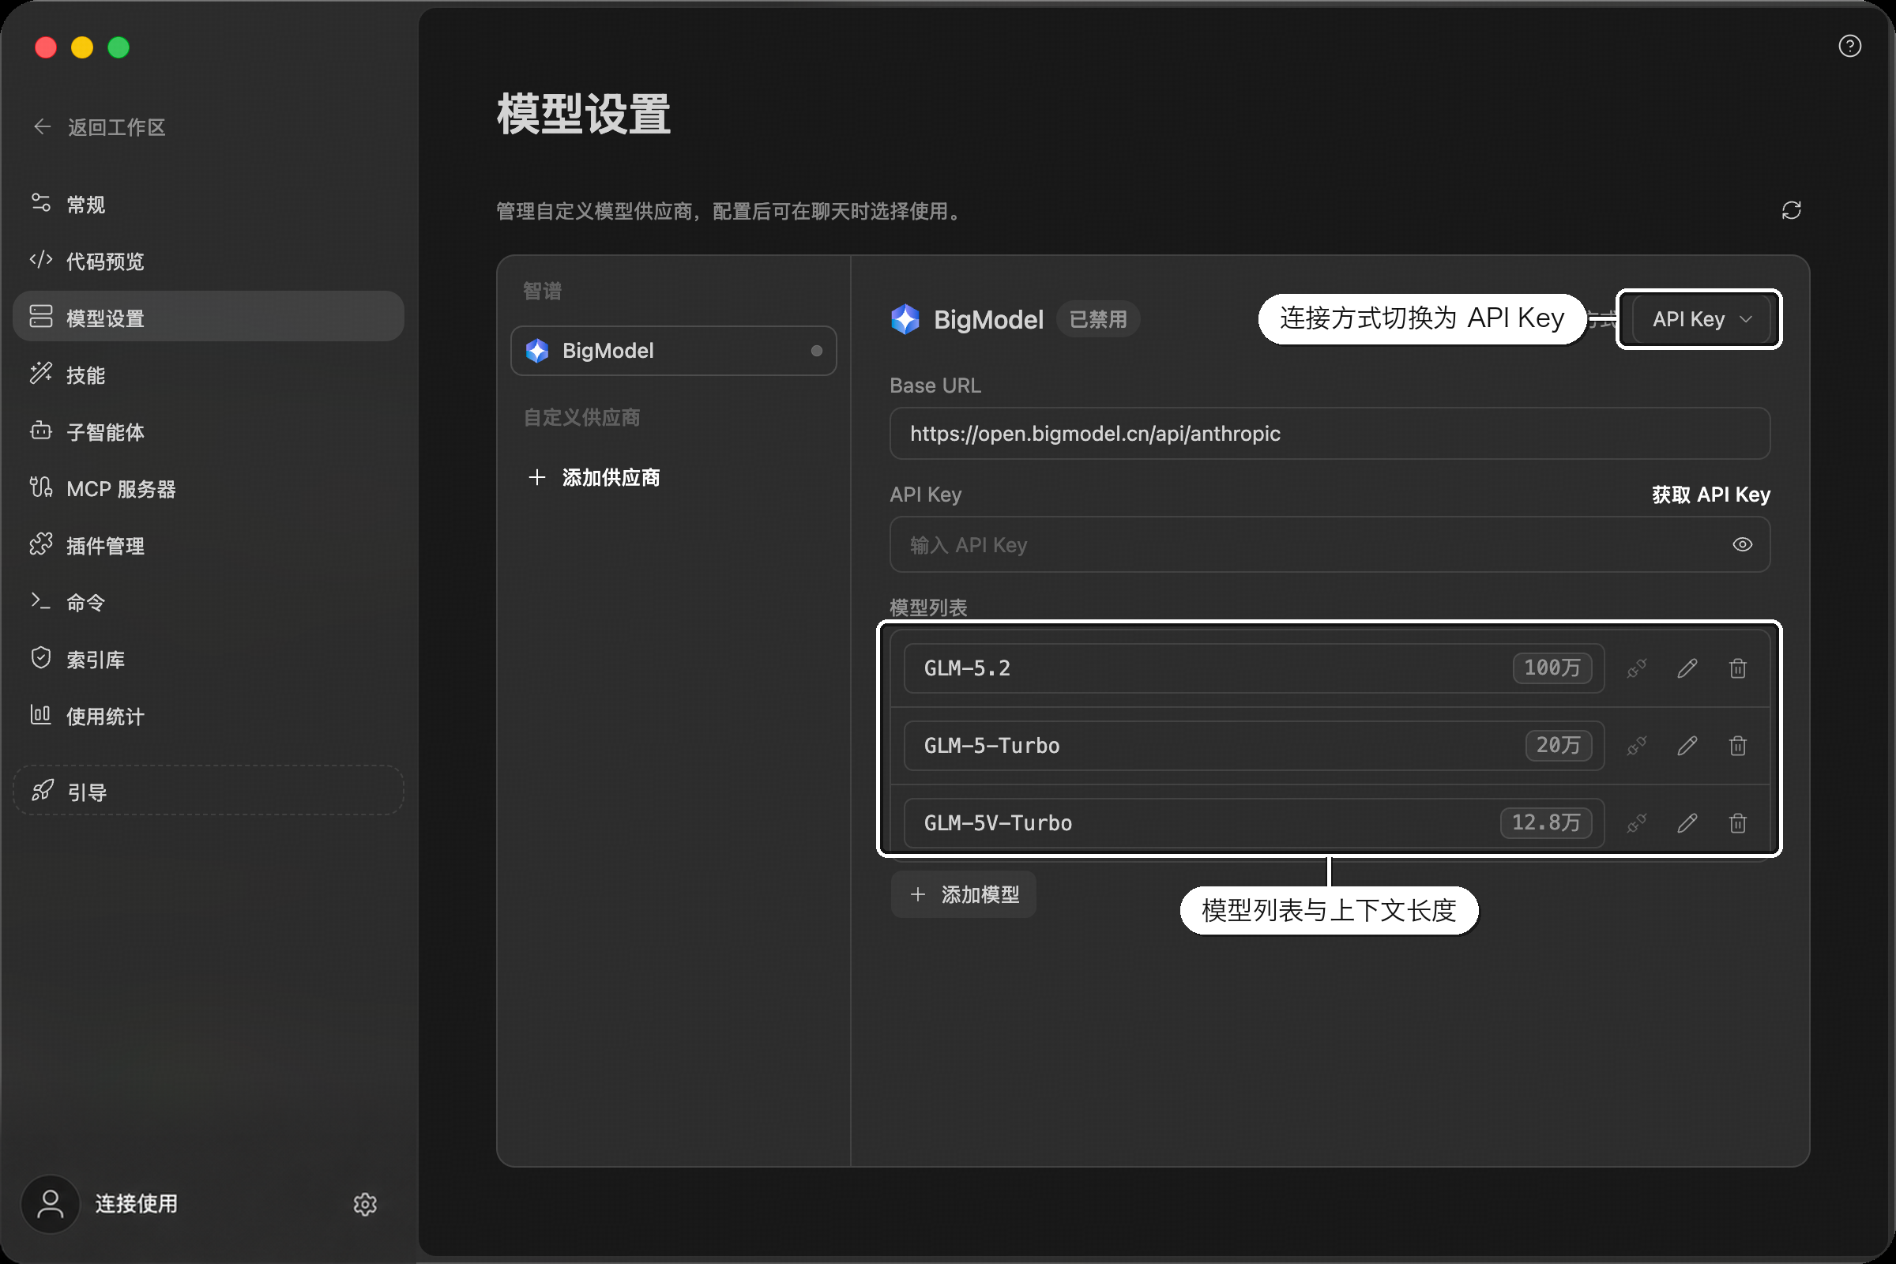Edit GLM-5-Turbo pencil icon

click(1687, 746)
